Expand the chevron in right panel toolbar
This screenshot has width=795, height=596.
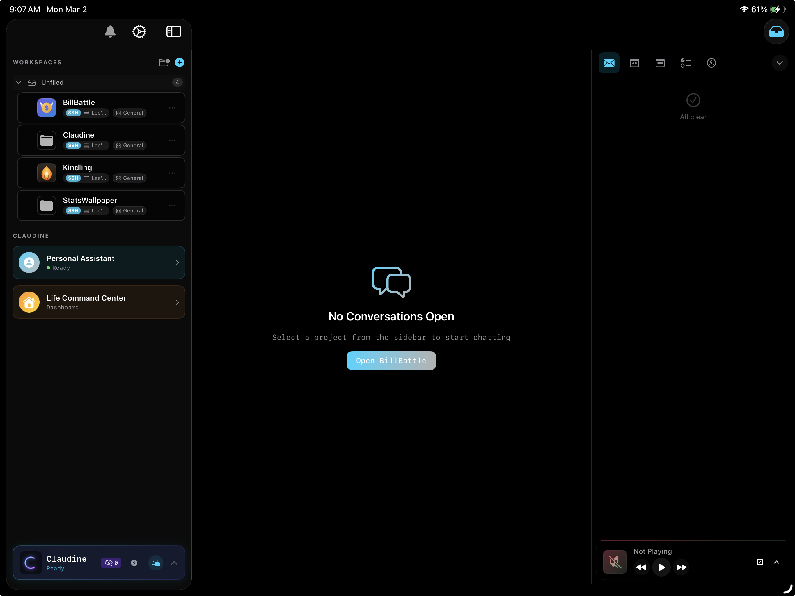780,63
